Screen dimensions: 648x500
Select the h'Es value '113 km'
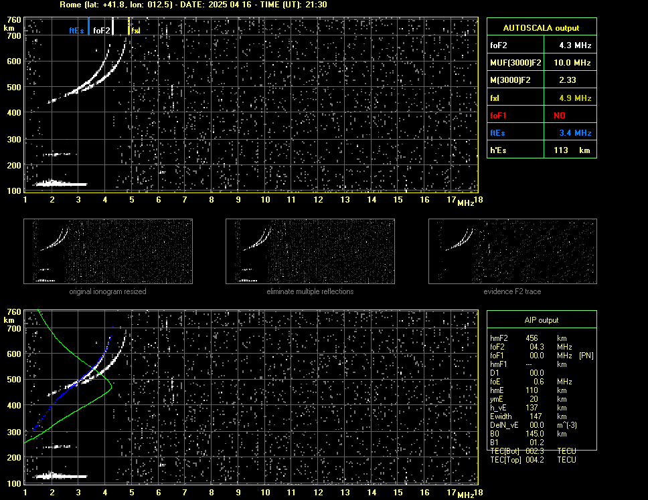(572, 150)
